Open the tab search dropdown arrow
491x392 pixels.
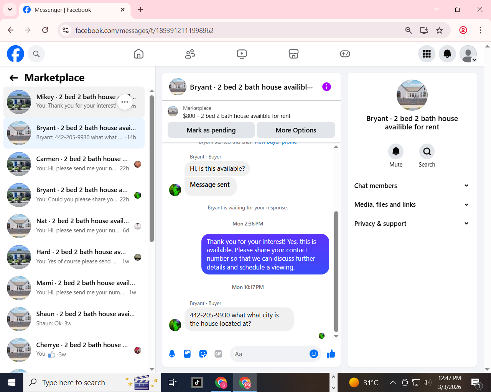(x=10, y=10)
